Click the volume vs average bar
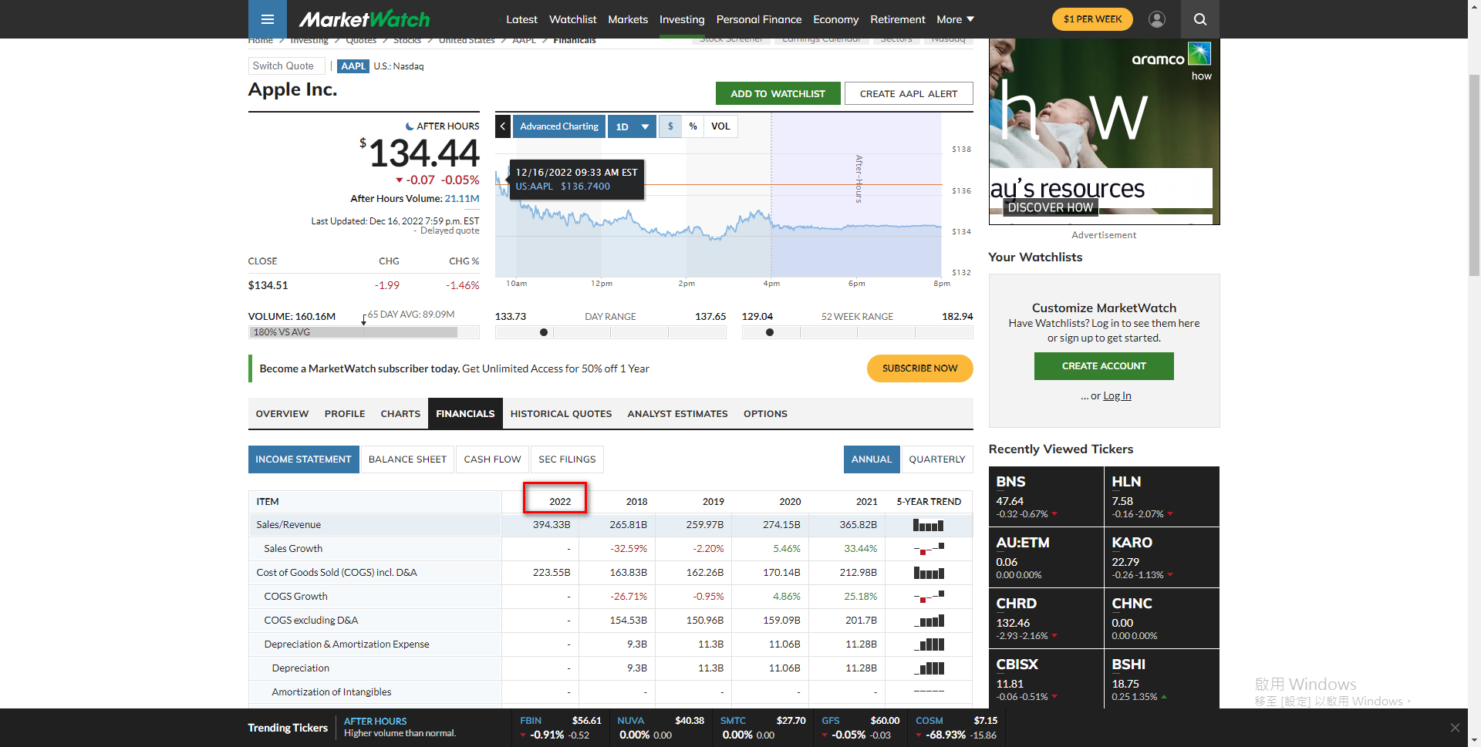The image size is (1481, 747). (x=363, y=332)
